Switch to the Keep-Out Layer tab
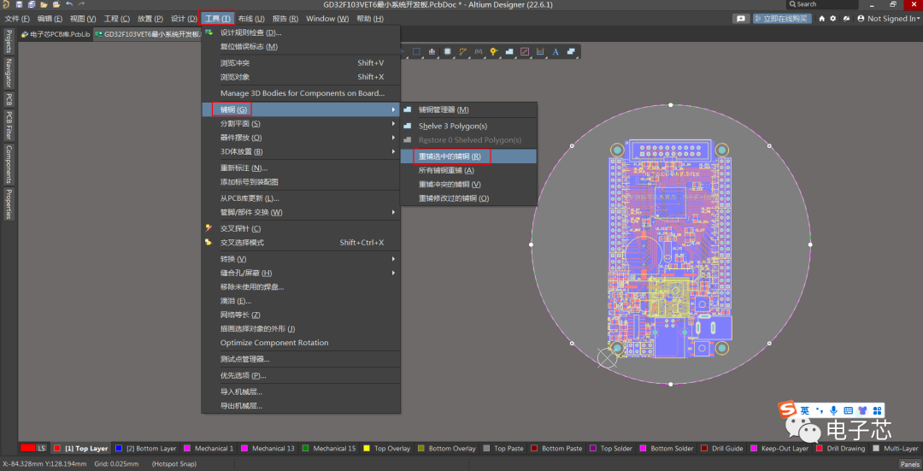The width and height of the screenshot is (923, 471). point(779,449)
